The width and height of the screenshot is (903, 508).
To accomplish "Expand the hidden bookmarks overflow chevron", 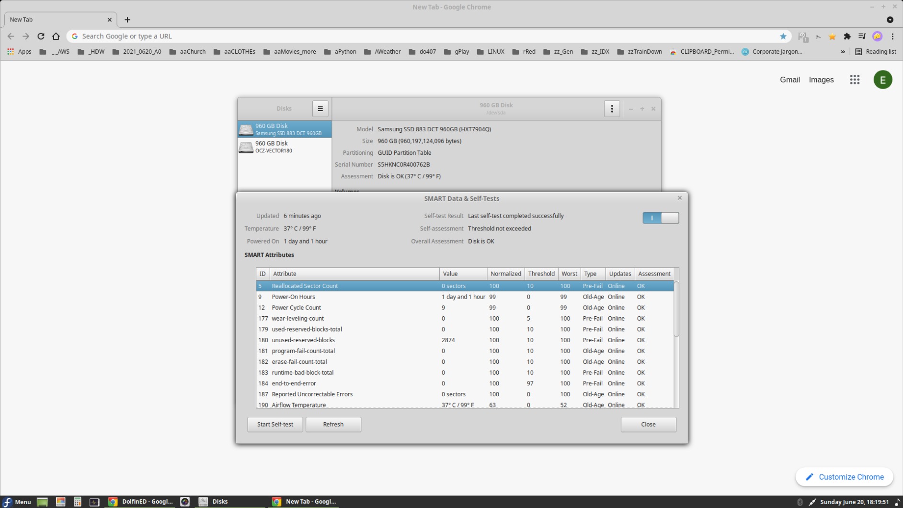I will [843, 52].
